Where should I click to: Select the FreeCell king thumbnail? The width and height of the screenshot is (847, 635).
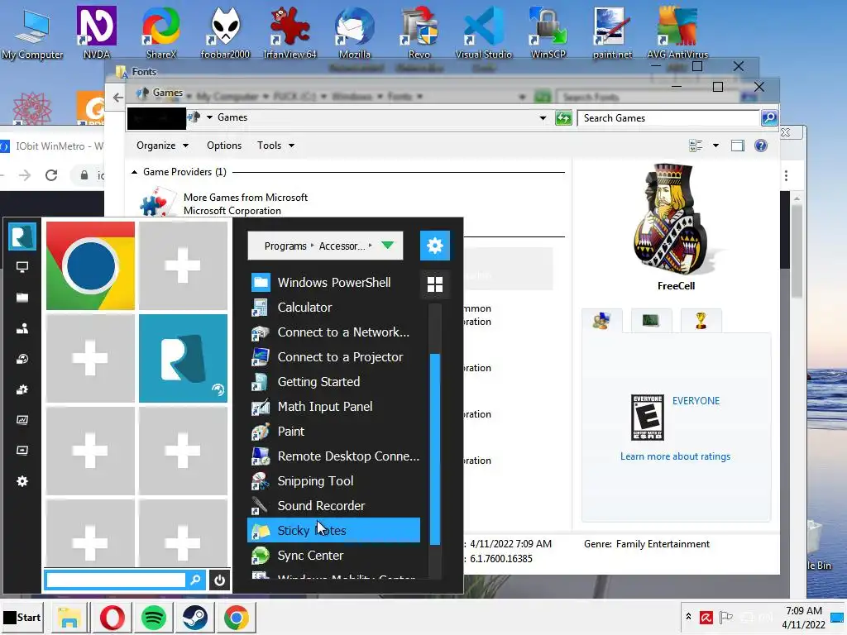click(x=675, y=218)
